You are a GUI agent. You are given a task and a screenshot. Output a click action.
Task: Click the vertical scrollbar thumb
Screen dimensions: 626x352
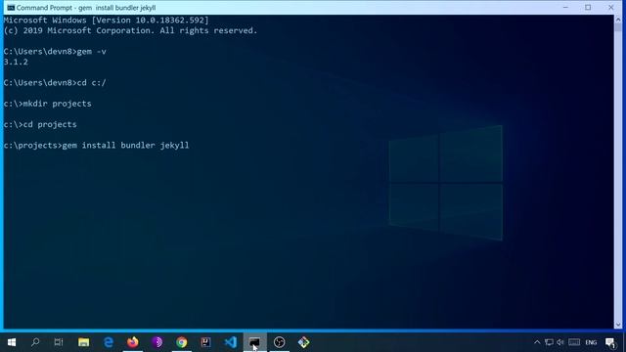pyautogui.click(x=618, y=26)
